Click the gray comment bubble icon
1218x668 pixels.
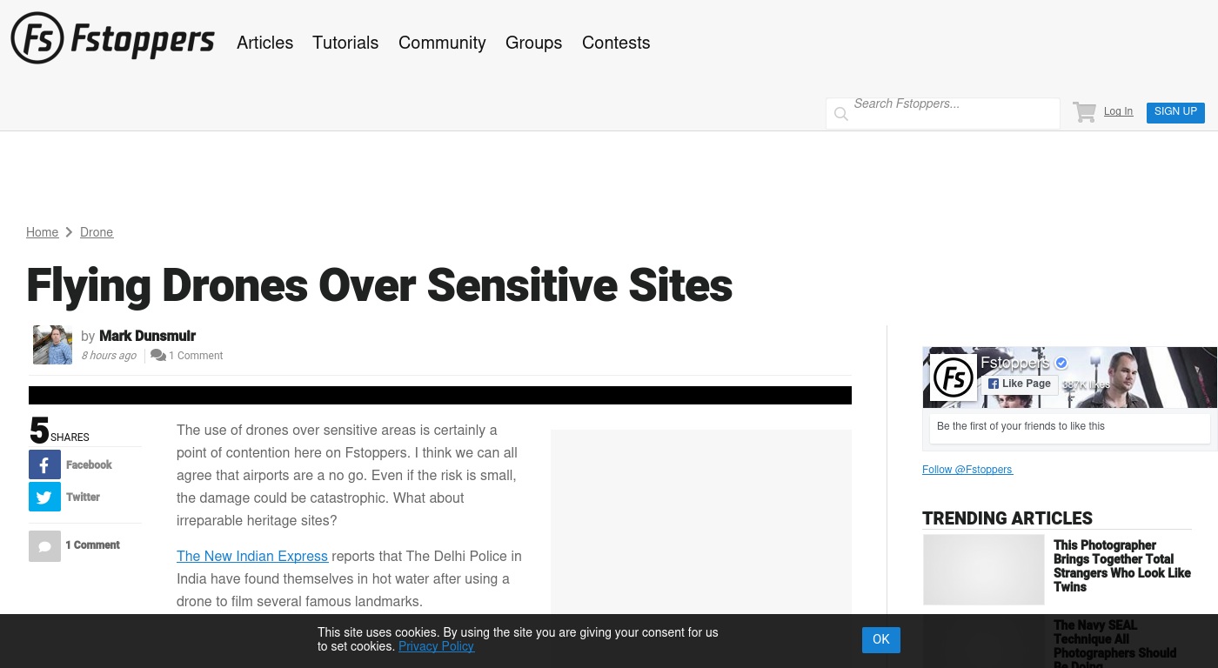pos(44,545)
